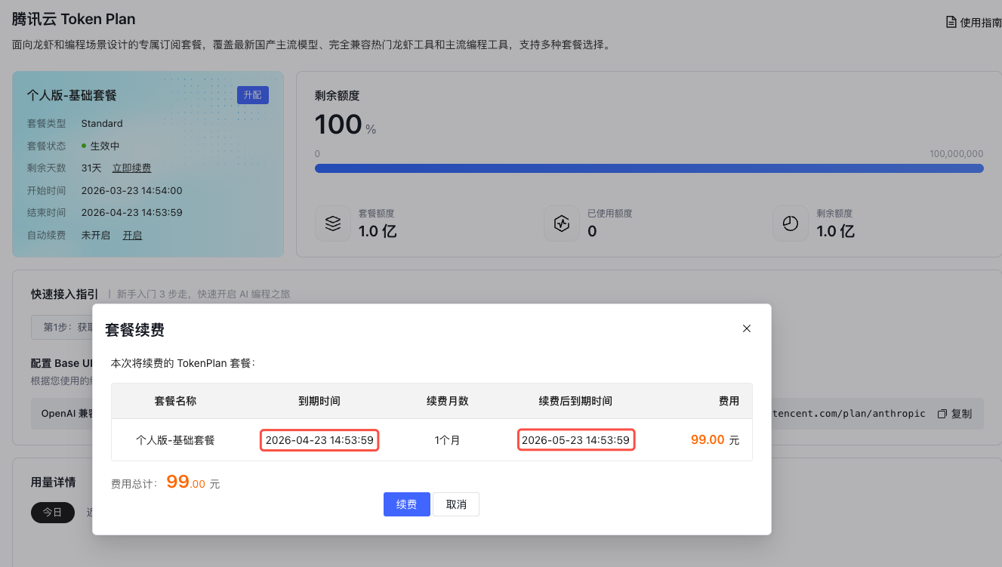Click the 套餐名称 column header
Image resolution: width=1002 pixels, height=567 pixels.
[175, 401]
